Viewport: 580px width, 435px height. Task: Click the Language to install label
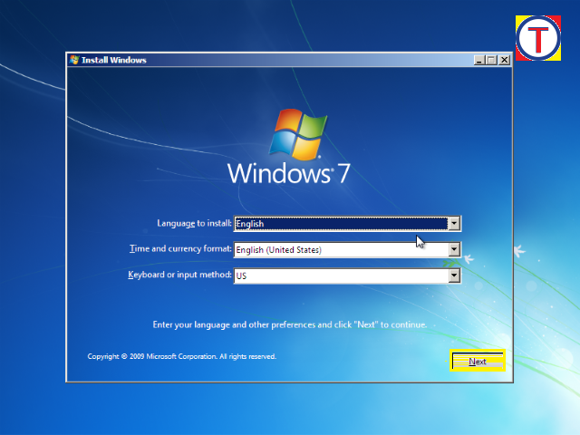(194, 224)
